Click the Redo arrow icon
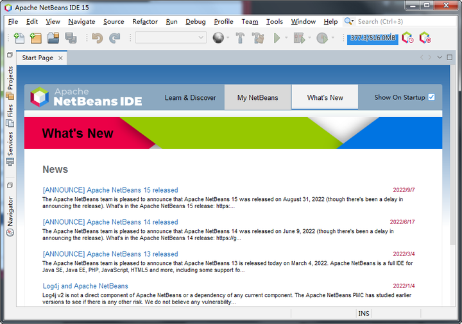 115,38
